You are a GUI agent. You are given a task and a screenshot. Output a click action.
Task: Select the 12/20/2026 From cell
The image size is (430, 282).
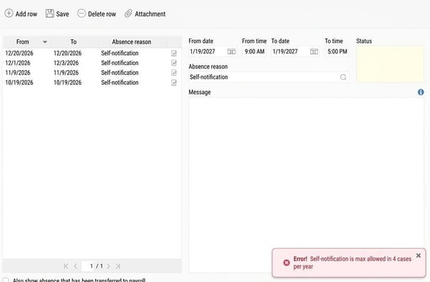click(x=19, y=53)
